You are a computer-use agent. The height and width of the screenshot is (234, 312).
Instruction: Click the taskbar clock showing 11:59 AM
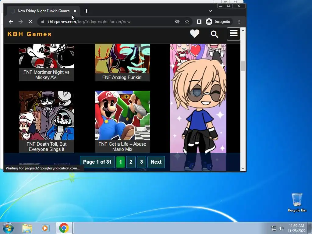tap(296, 228)
